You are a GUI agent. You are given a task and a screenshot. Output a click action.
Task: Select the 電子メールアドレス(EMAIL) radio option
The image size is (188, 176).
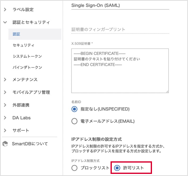pyautogui.click(x=75, y=121)
